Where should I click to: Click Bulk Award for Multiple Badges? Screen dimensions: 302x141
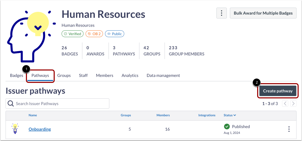click(x=263, y=13)
